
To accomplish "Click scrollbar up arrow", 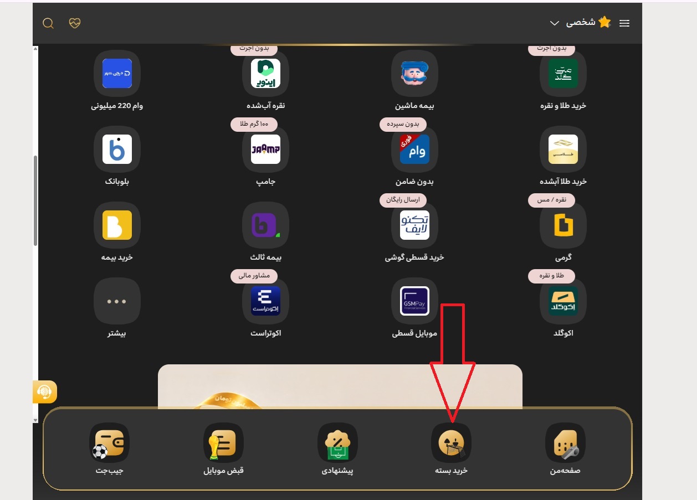I will coord(35,48).
